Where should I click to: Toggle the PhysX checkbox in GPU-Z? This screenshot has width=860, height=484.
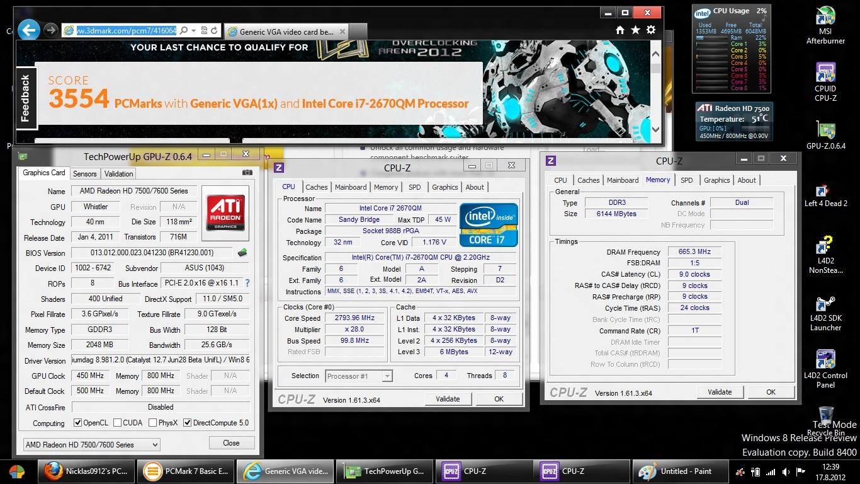point(152,423)
